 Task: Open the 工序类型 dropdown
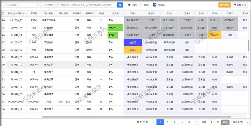tap(49, 5)
